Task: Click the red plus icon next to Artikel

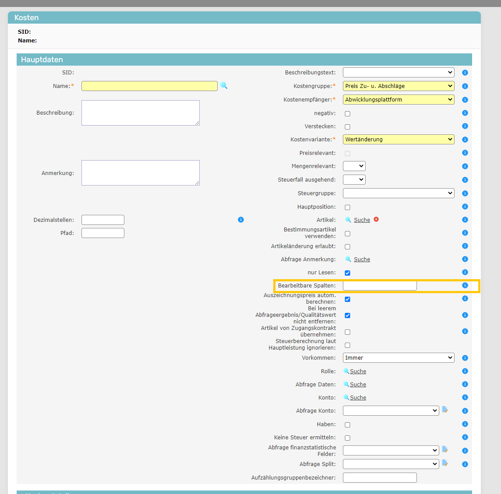Action: (376, 220)
